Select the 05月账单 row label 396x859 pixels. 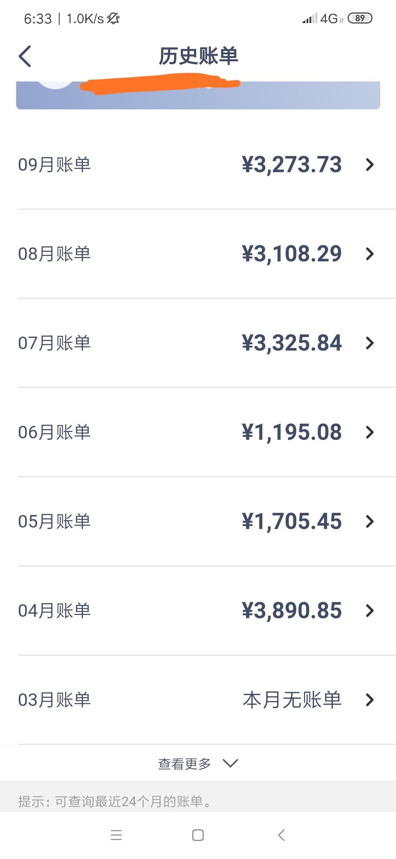[x=54, y=521]
